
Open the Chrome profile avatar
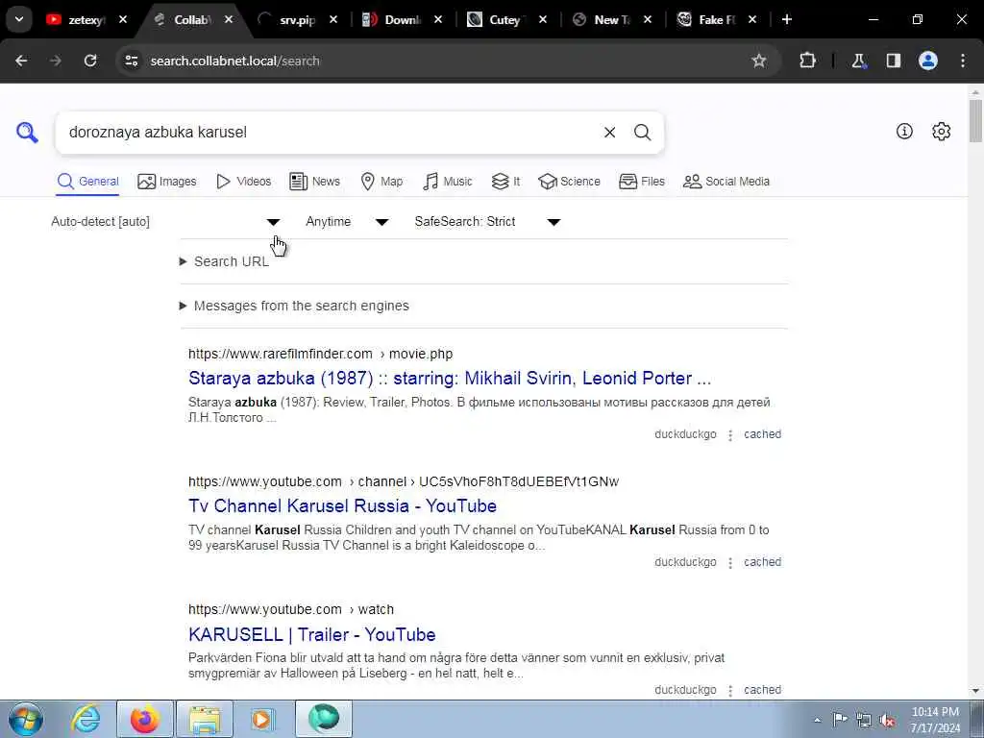click(x=928, y=61)
